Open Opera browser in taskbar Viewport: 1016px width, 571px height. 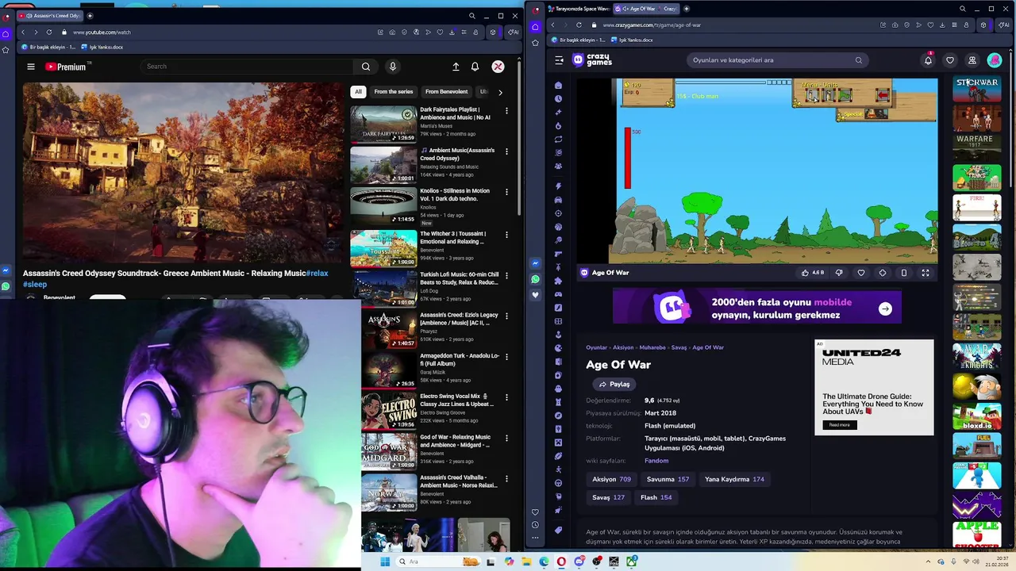[561, 561]
